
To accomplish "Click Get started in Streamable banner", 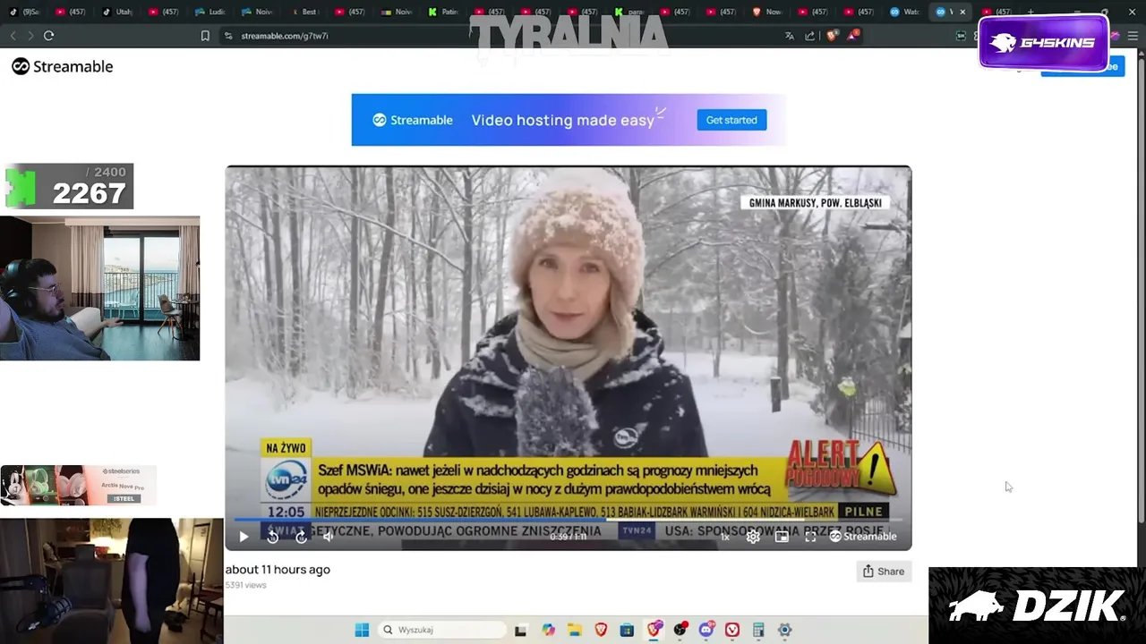I will [x=731, y=120].
